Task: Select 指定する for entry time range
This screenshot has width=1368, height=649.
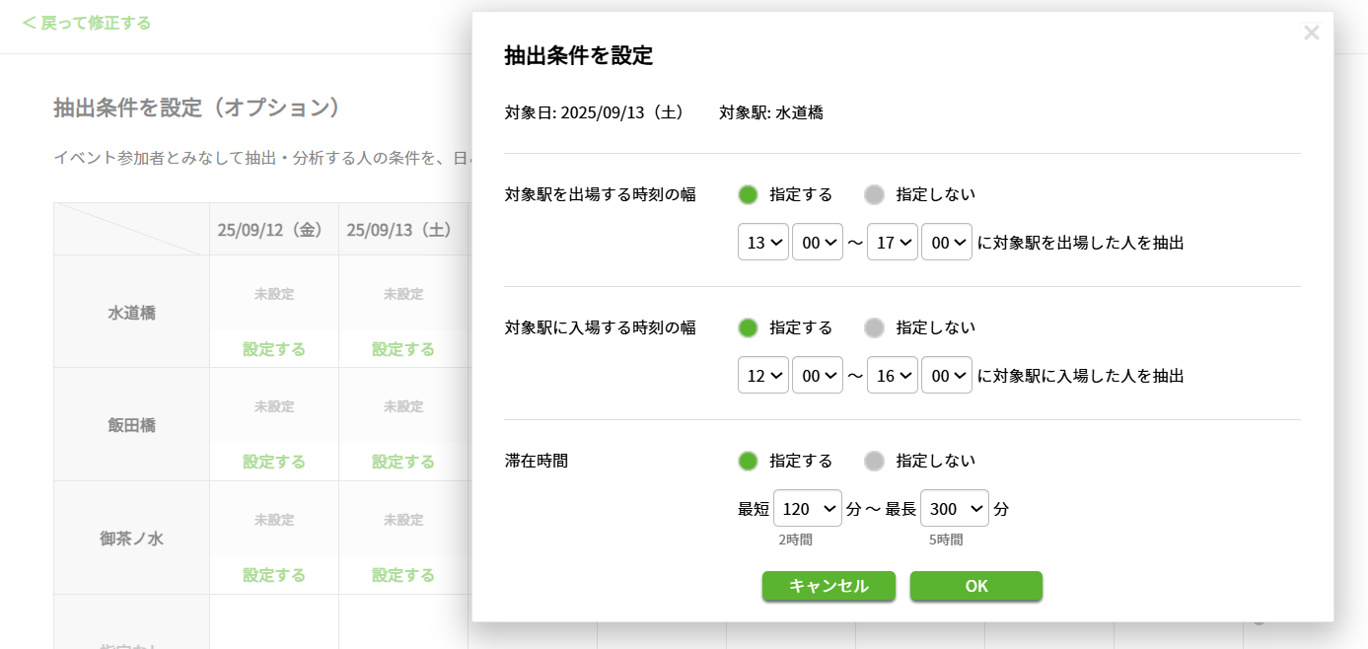Action: [749, 327]
